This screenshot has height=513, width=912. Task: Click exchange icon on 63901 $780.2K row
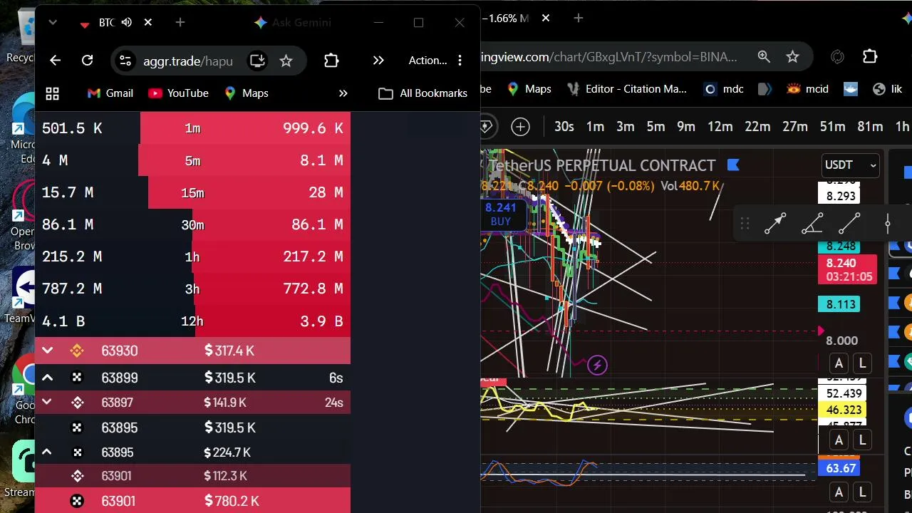pos(77,501)
